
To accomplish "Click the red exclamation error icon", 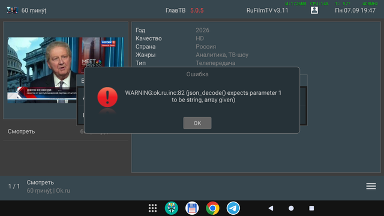I will click(107, 97).
